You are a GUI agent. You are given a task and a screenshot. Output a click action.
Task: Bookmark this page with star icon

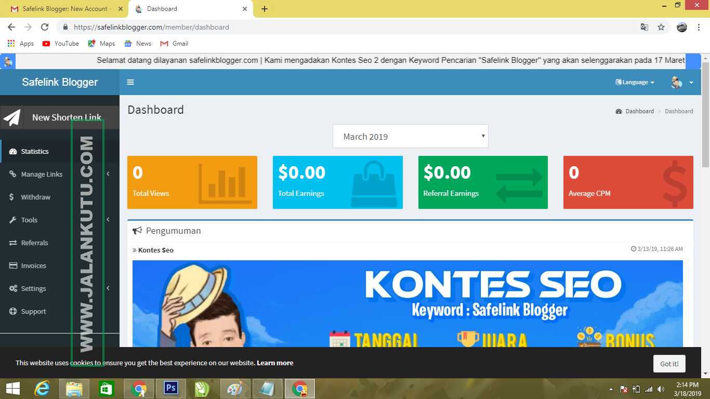tap(661, 27)
